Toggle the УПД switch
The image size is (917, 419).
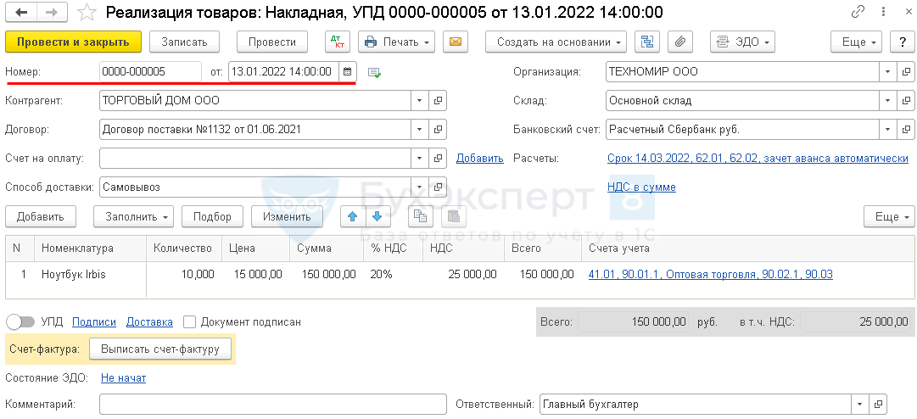coord(20,321)
